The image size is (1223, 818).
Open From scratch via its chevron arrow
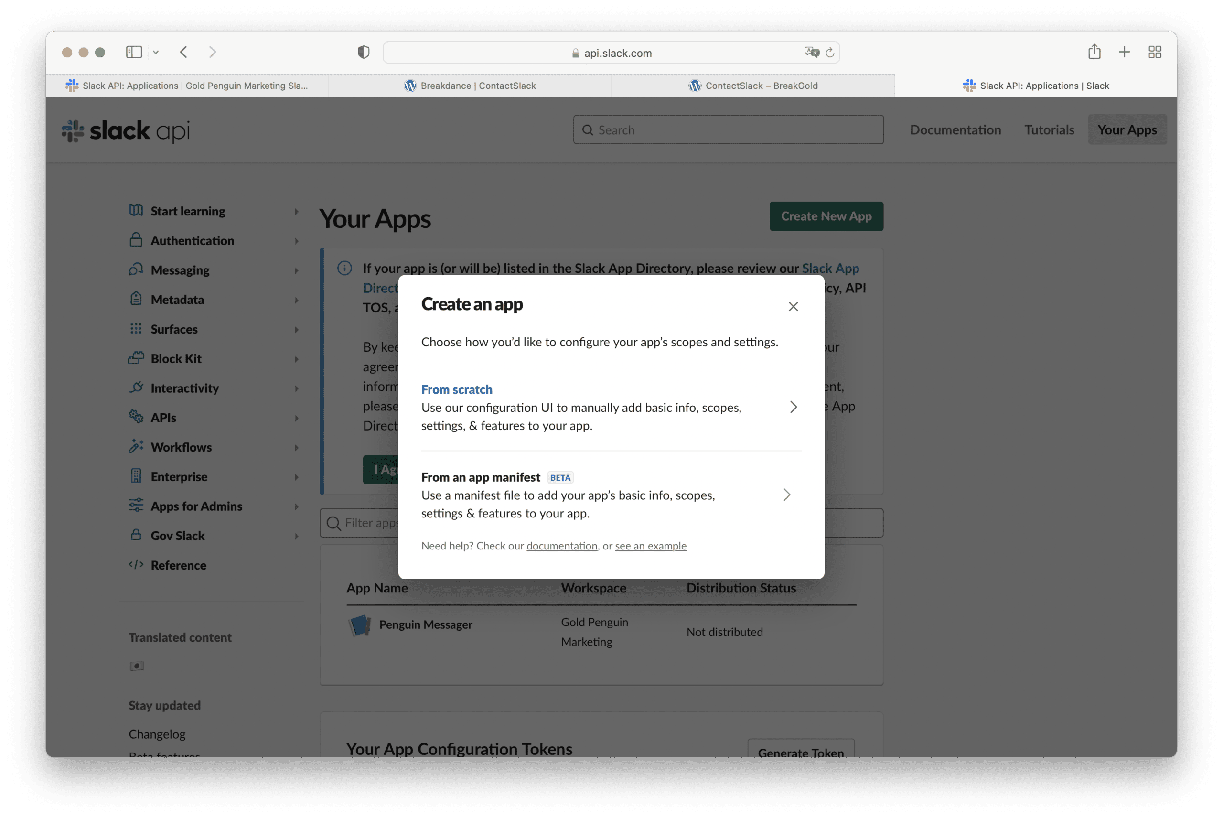[x=793, y=407]
